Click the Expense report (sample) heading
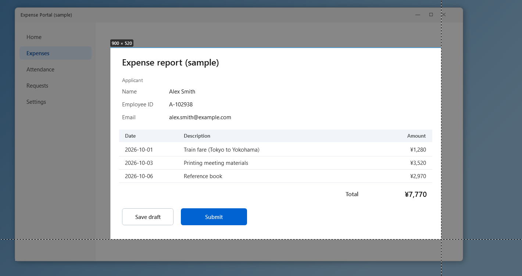Screen dimensions: 522x276 171,63
